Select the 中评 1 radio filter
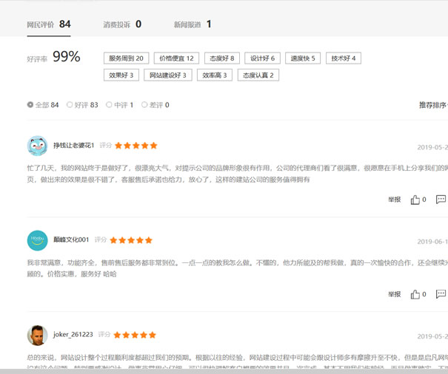The height and width of the screenshot is (374, 448). 109,105
